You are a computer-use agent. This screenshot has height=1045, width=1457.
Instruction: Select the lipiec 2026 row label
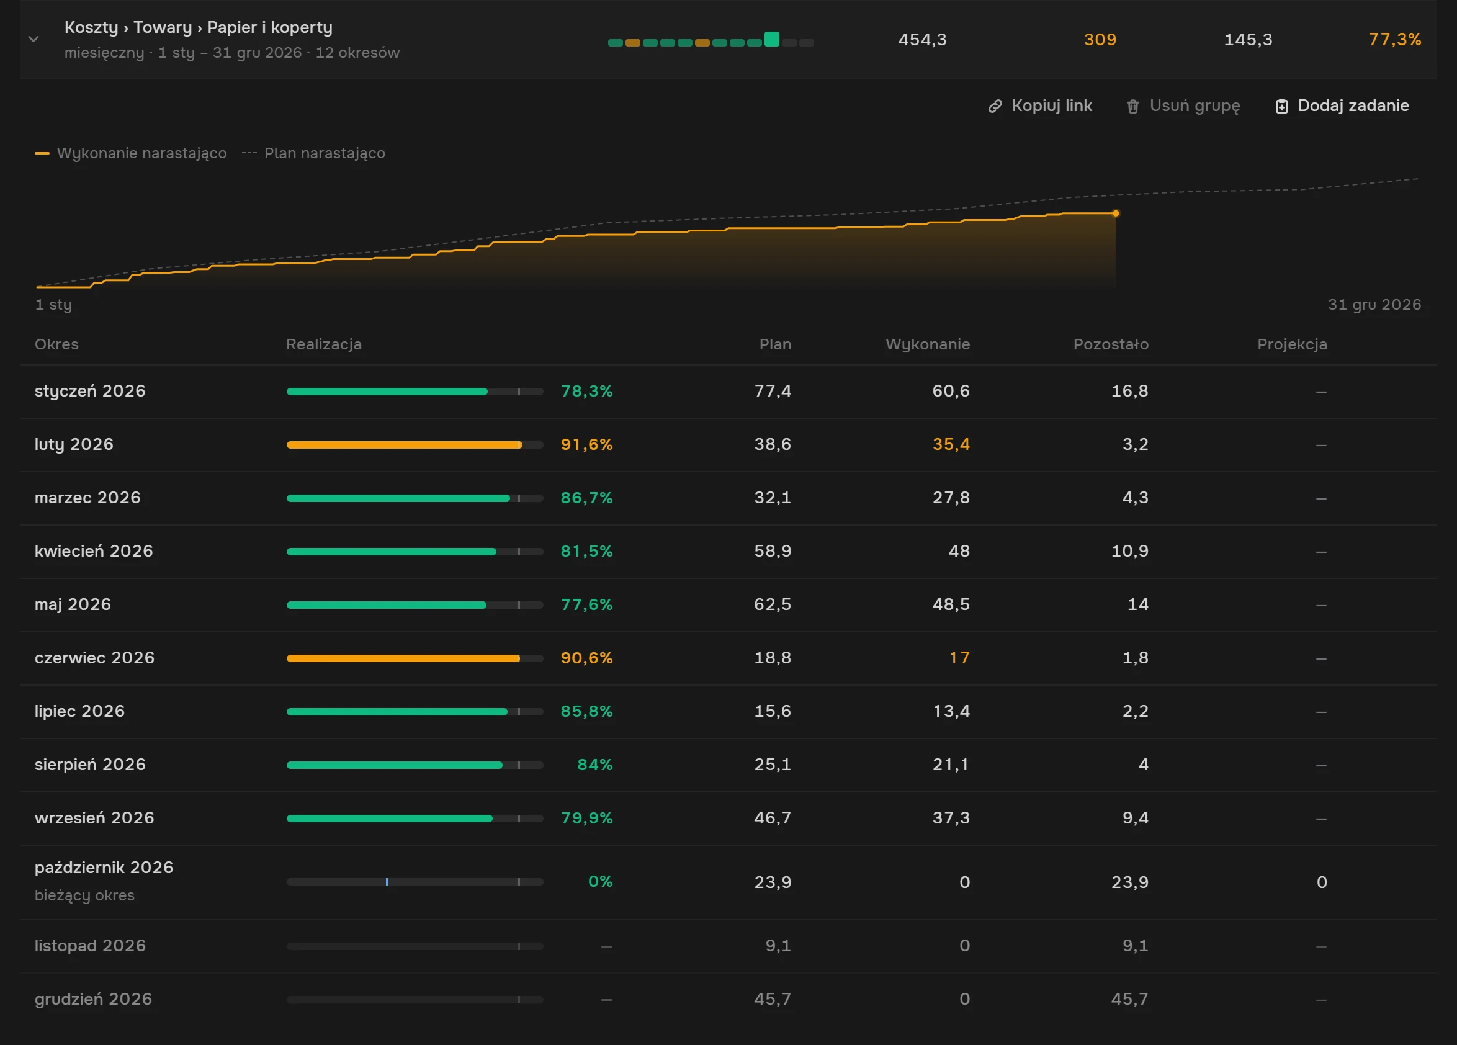point(79,711)
